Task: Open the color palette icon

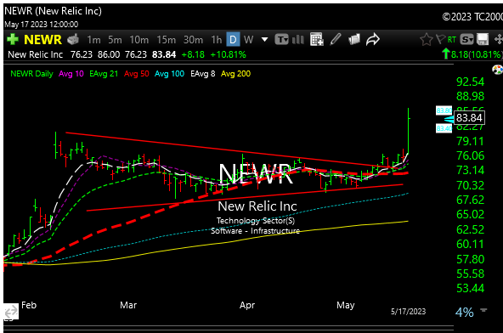Action: 497,70
